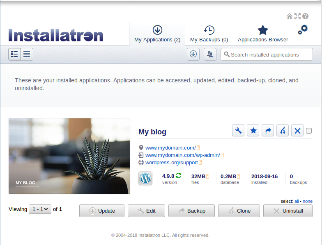The height and width of the screenshot is (245, 322).
Task: Click the Search installed applications field
Action: (266, 54)
